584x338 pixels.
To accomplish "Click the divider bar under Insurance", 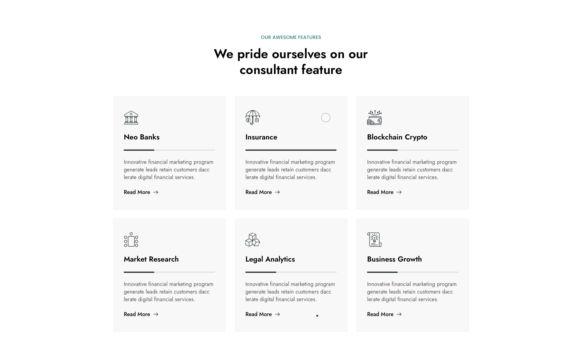I will tap(291, 150).
